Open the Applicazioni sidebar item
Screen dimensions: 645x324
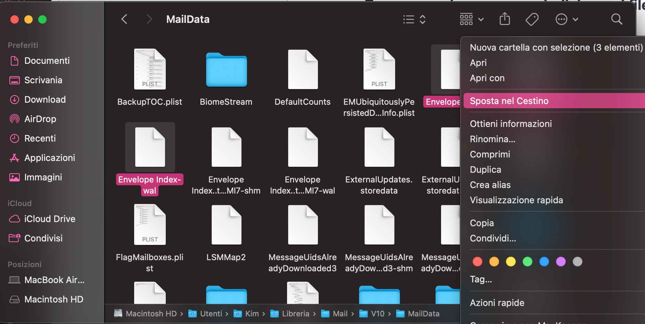pos(49,157)
